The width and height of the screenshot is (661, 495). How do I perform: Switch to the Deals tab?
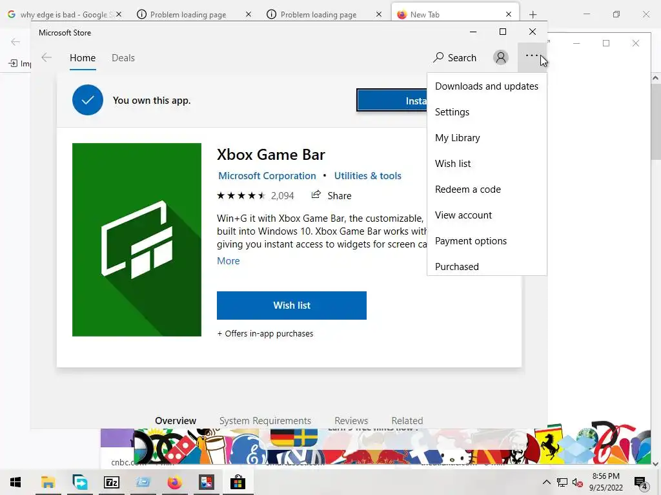(123, 58)
